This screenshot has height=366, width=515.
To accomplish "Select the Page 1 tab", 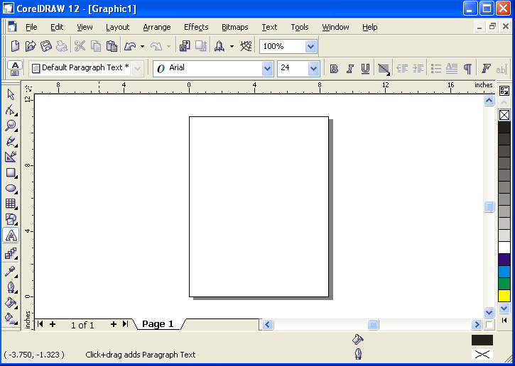I will point(158,324).
